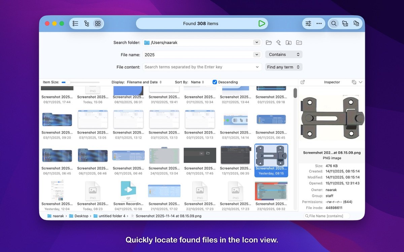Uncheck the Descending checkbox
404x252 pixels.
point(215,82)
